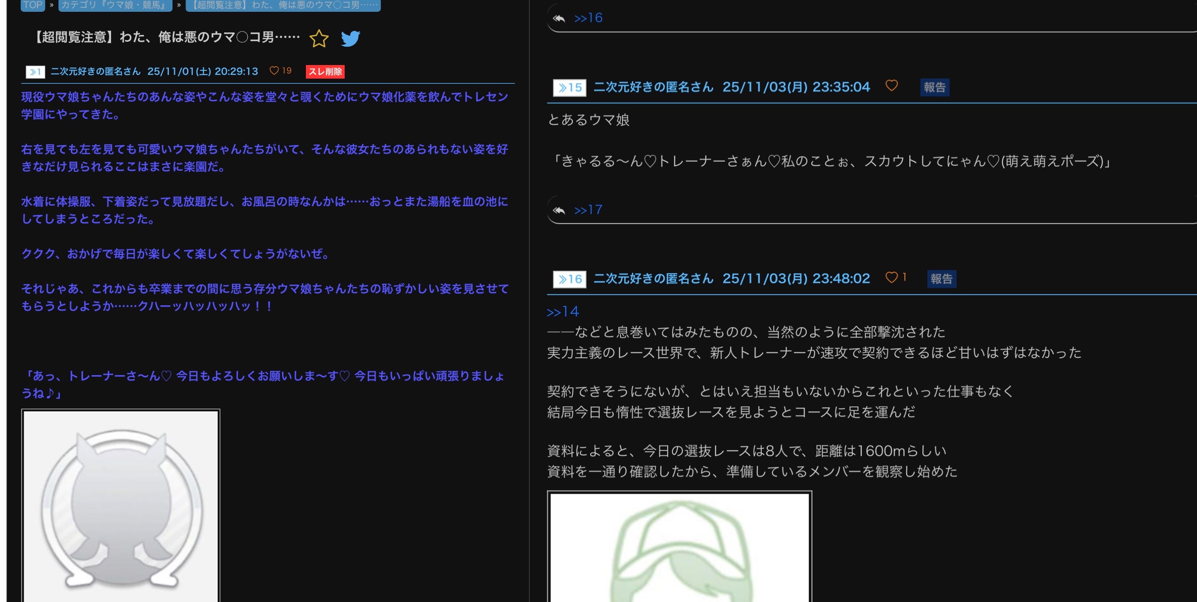Viewport: 1197px width, 602px height.
Task: Click the favorite star icon beside thread title
Action: click(x=319, y=39)
